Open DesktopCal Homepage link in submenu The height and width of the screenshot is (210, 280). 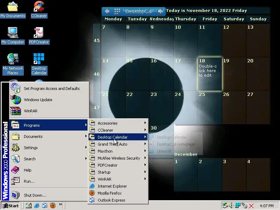tap(175, 144)
